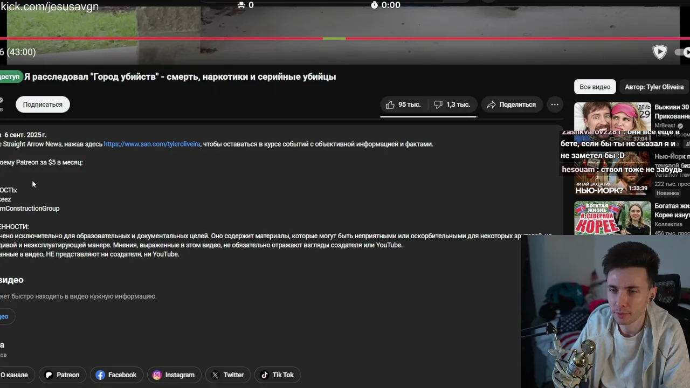Click the upload date 6 сент. 2025 г.
Image resolution: width=690 pixels, height=388 pixels.
[25, 135]
